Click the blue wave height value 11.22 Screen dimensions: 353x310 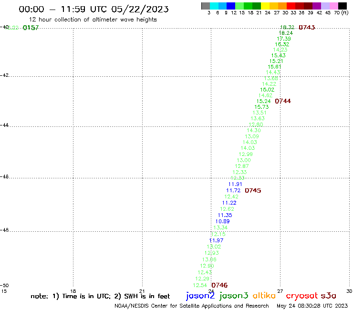tap(229, 203)
